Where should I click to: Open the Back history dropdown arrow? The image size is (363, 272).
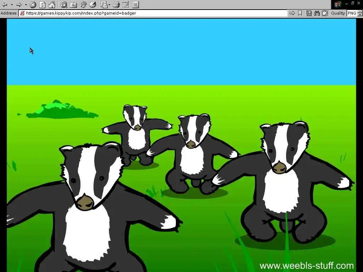pos(12,4)
